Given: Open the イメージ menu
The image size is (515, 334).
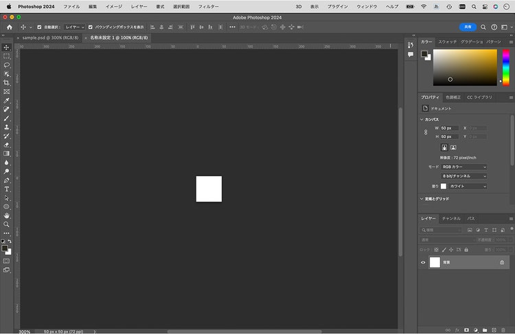Looking at the screenshot, I should tap(113, 7).
